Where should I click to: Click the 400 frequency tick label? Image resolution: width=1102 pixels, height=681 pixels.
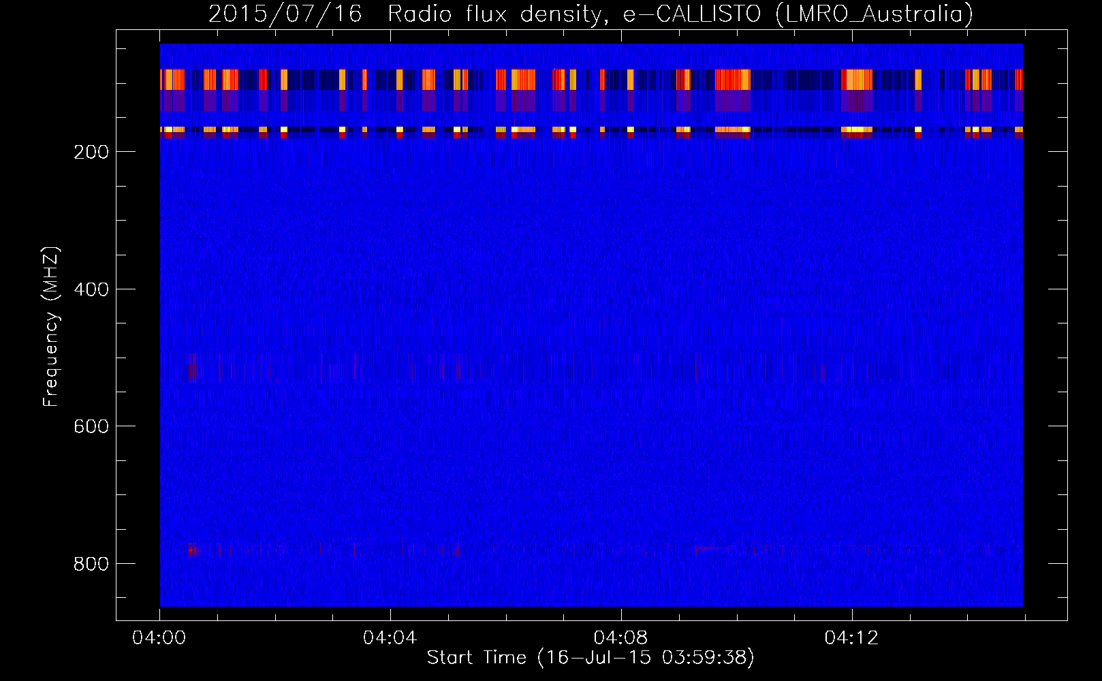[91, 289]
